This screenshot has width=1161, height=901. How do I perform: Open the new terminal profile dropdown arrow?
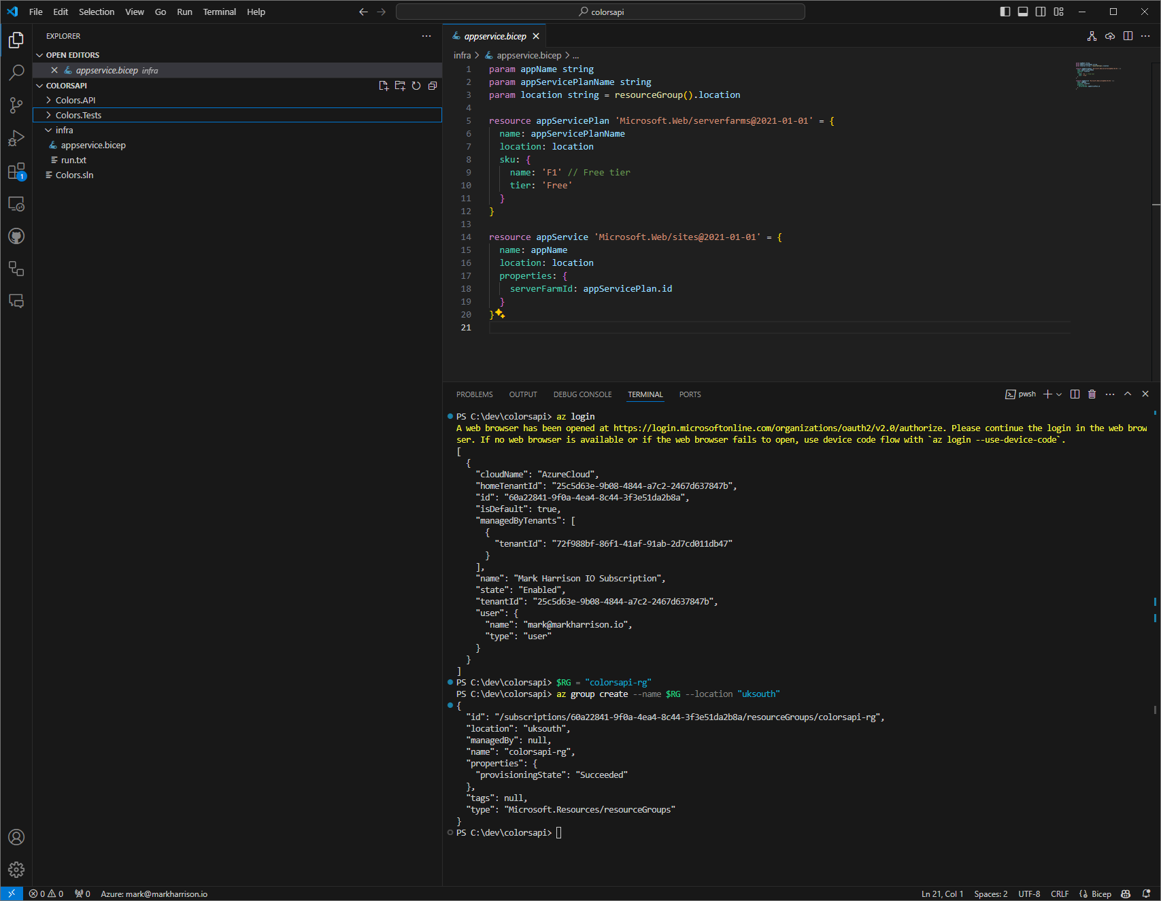(x=1059, y=394)
